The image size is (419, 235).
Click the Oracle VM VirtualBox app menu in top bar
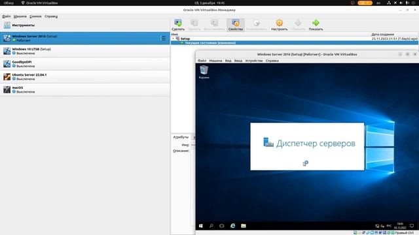coord(39,3)
